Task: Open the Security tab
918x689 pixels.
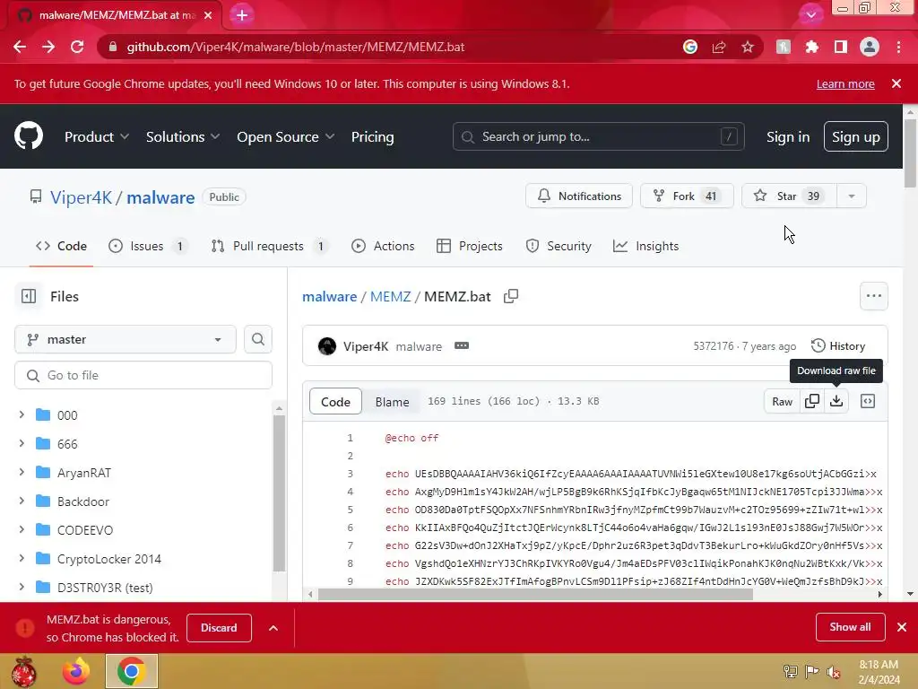Action: (x=559, y=246)
